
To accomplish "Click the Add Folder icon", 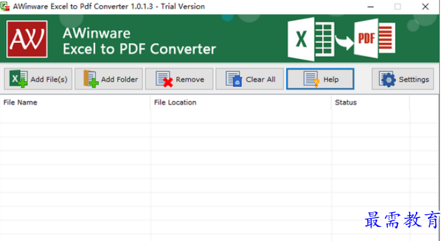I will coord(90,79).
